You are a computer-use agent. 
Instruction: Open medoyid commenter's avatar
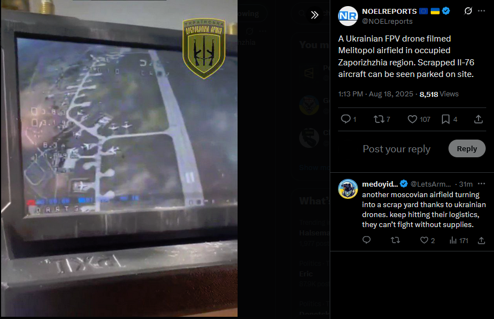pyautogui.click(x=348, y=189)
